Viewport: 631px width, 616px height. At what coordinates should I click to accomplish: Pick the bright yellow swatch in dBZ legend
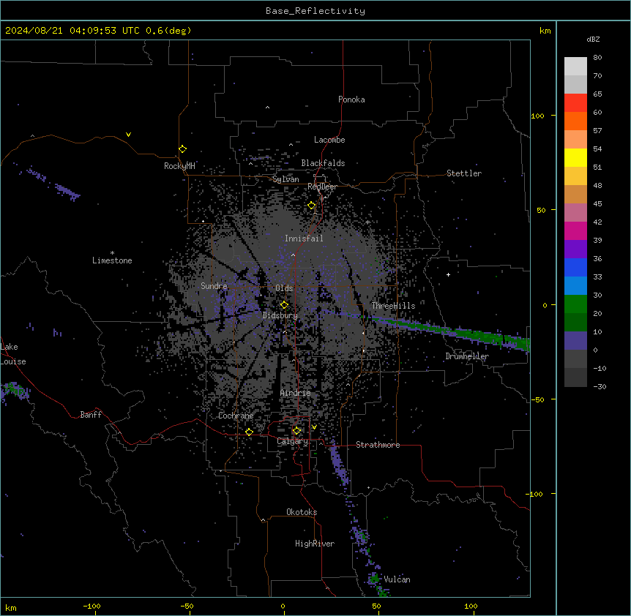coord(575,158)
